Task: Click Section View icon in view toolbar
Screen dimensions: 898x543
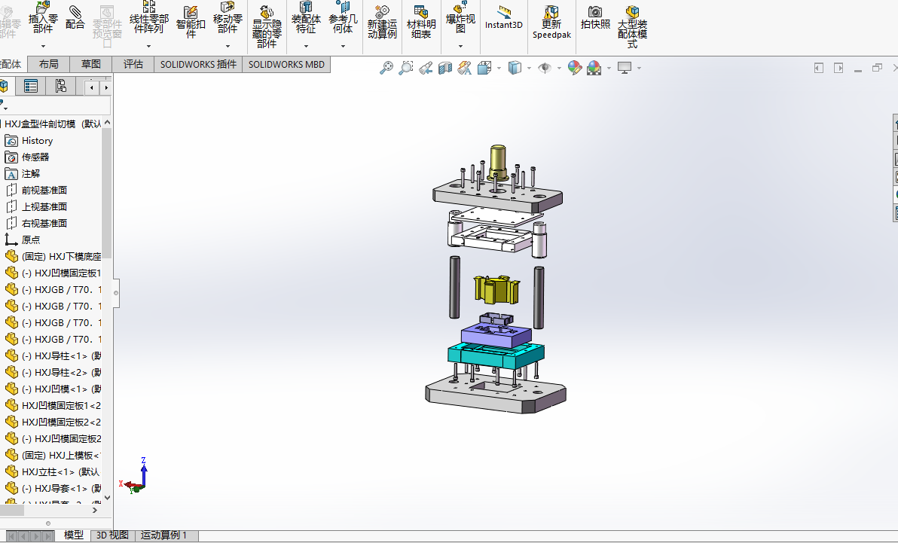Action: 445,69
